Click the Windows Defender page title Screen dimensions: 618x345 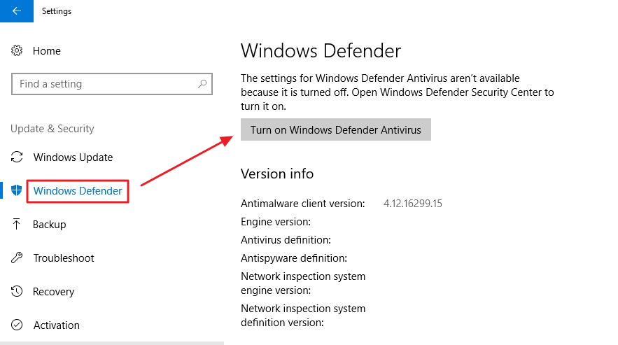point(321,51)
